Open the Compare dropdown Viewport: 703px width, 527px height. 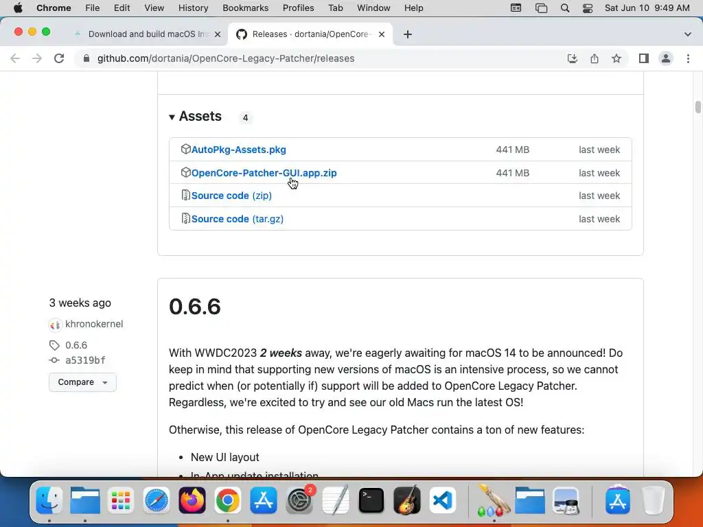pyautogui.click(x=82, y=382)
